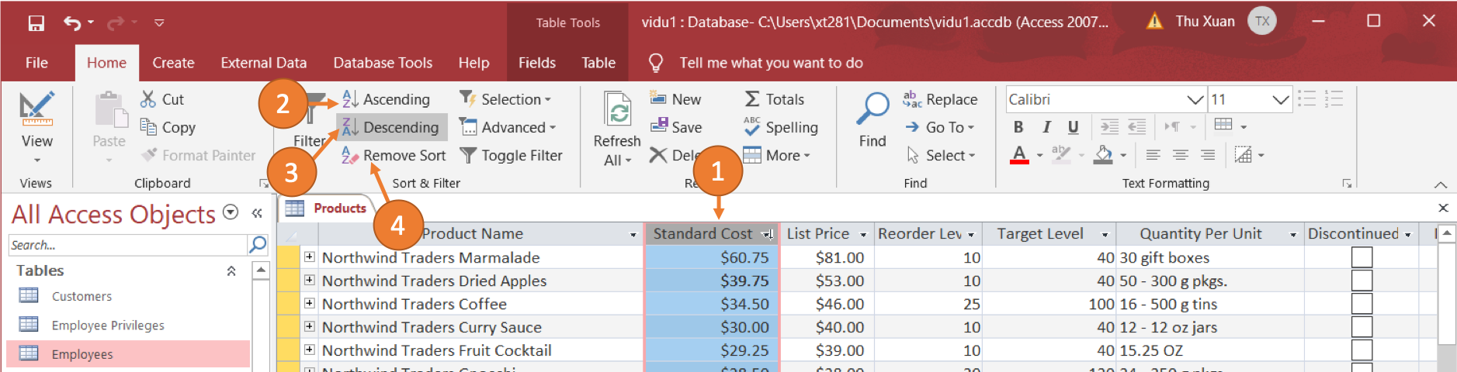This screenshot has width=1457, height=372.
Task: Align text right
Action: [1208, 155]
